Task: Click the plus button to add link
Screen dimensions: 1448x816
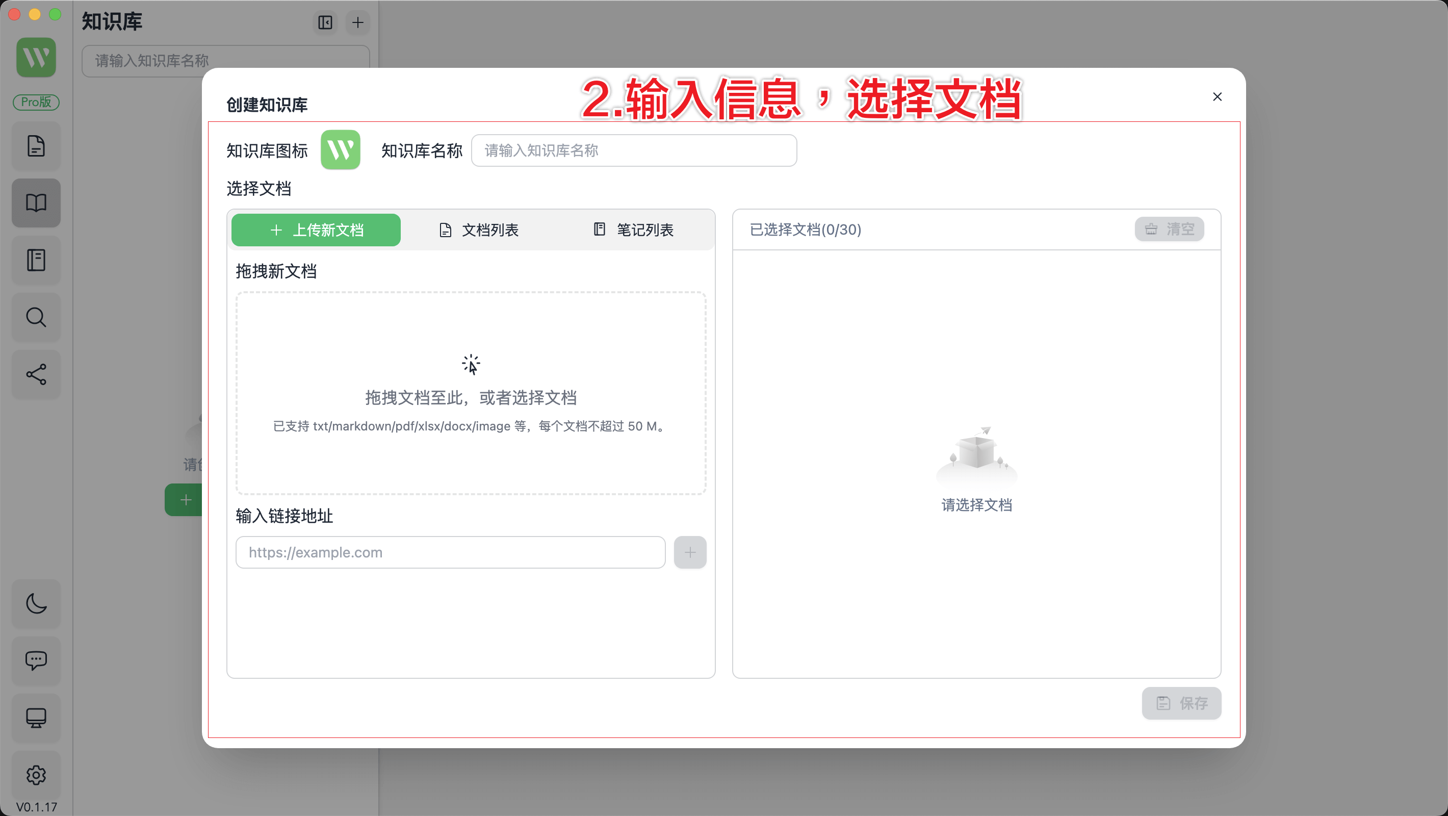Action: coord(690,552)
